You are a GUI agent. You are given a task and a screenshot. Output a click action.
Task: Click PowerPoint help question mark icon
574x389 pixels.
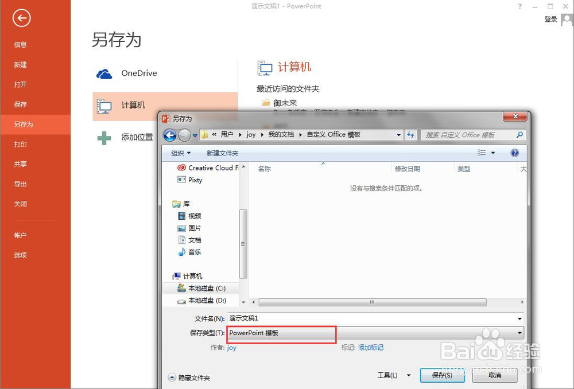coord(520,6)
